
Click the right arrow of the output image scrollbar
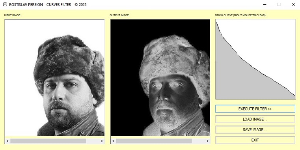207,141
